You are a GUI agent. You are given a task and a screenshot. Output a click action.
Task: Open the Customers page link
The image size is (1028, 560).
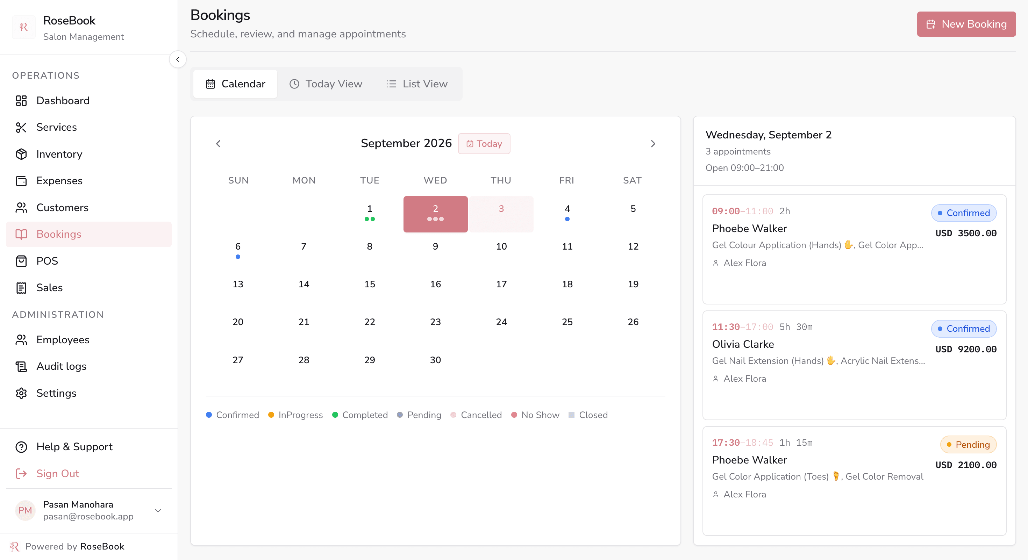(x=88, y=207)
